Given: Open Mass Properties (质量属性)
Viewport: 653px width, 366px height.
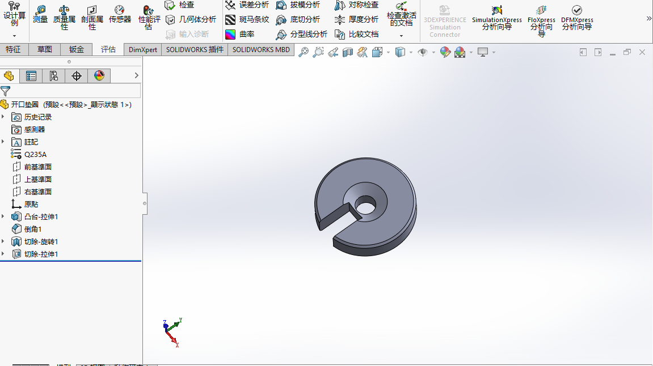Looking at the screenshot, I should tap(64, 18).
